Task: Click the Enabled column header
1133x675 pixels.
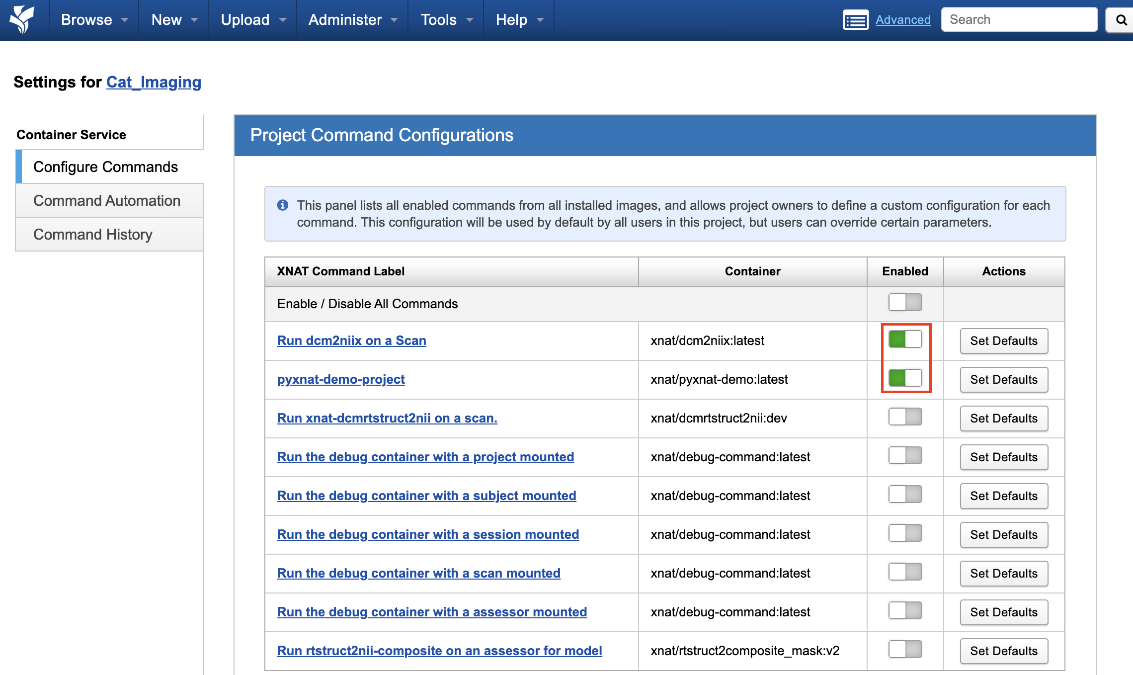Action: pyautogui.click(x=905, y=271)
